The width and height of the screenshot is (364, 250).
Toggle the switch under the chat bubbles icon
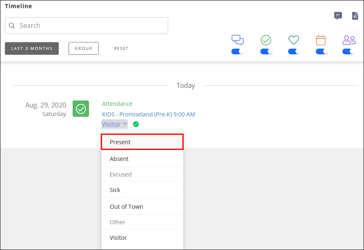pos(237,51)
